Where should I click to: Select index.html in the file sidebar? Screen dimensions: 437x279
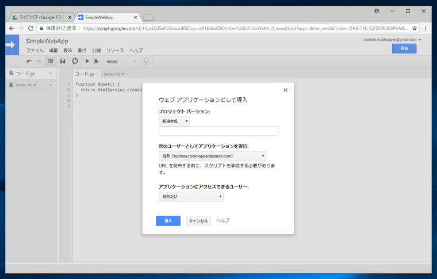pos(31,85)
